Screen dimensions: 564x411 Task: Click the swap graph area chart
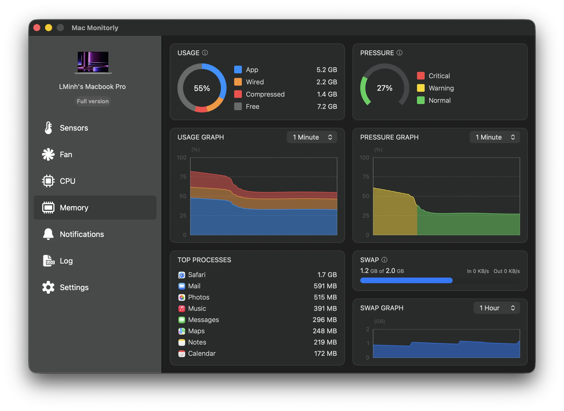point(446,344)
